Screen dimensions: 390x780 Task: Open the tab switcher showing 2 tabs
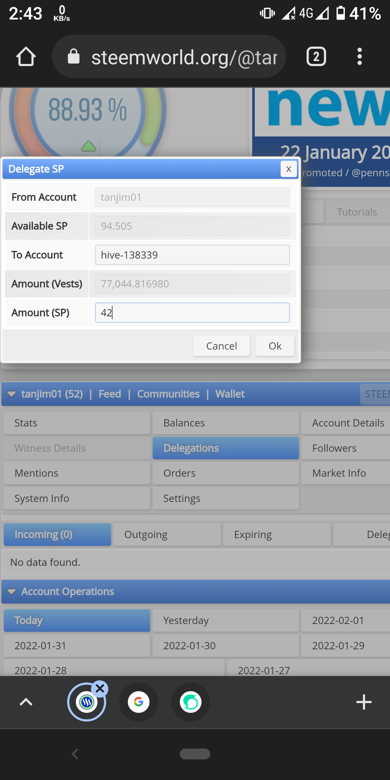coord(316,57)
